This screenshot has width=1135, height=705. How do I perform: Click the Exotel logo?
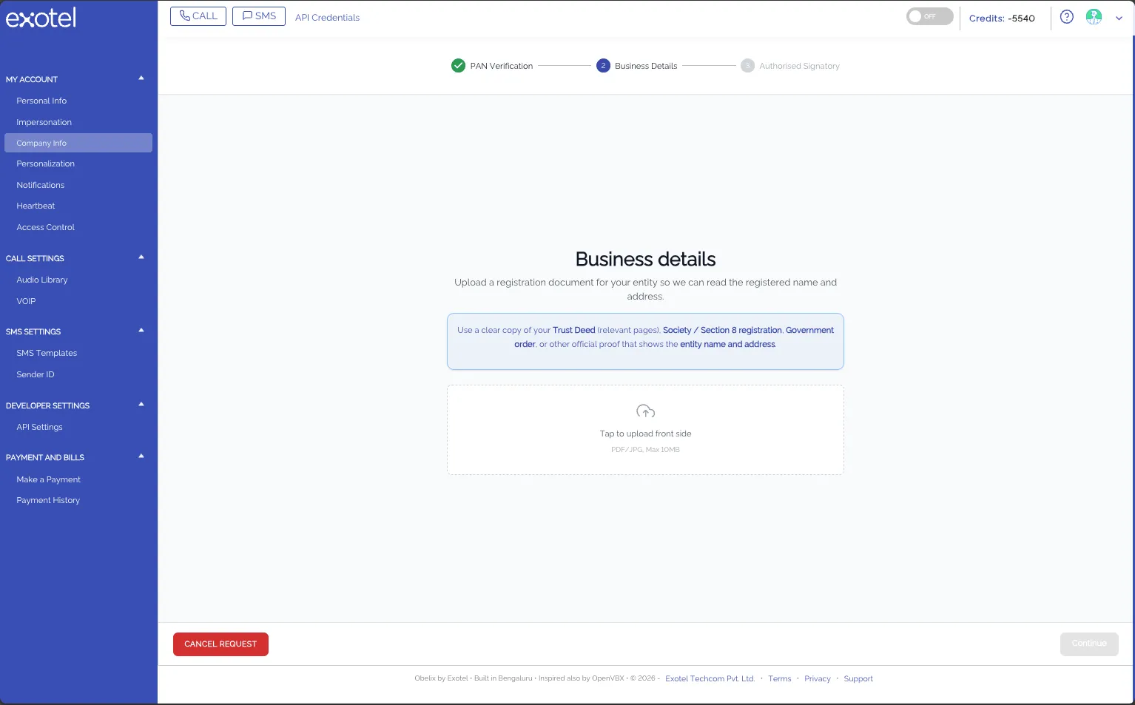41,17
